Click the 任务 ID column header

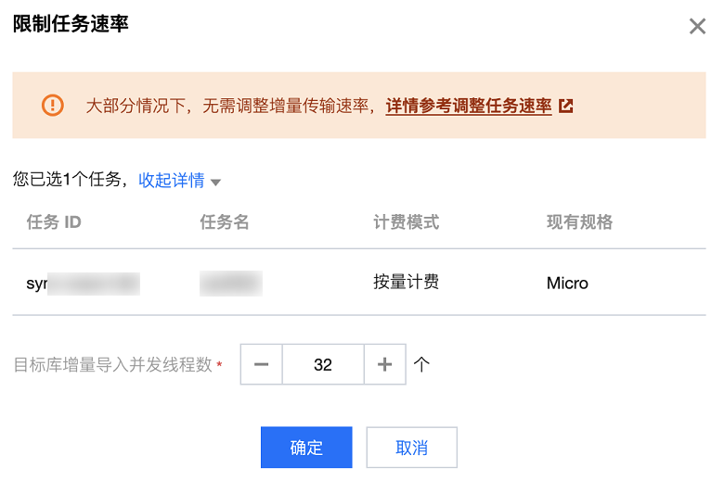pos(54,222)
